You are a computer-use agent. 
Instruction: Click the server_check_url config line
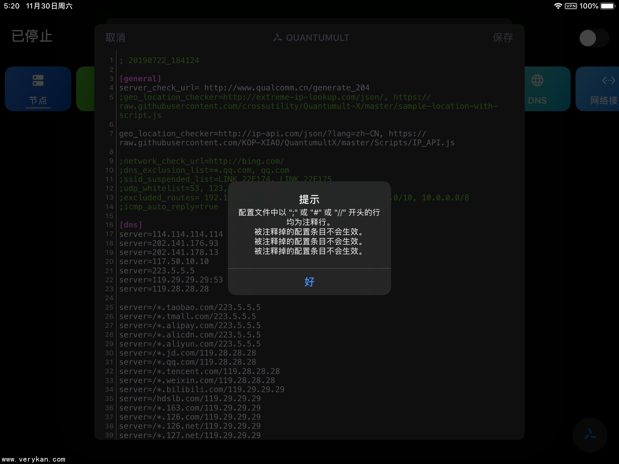pos(244,88)
